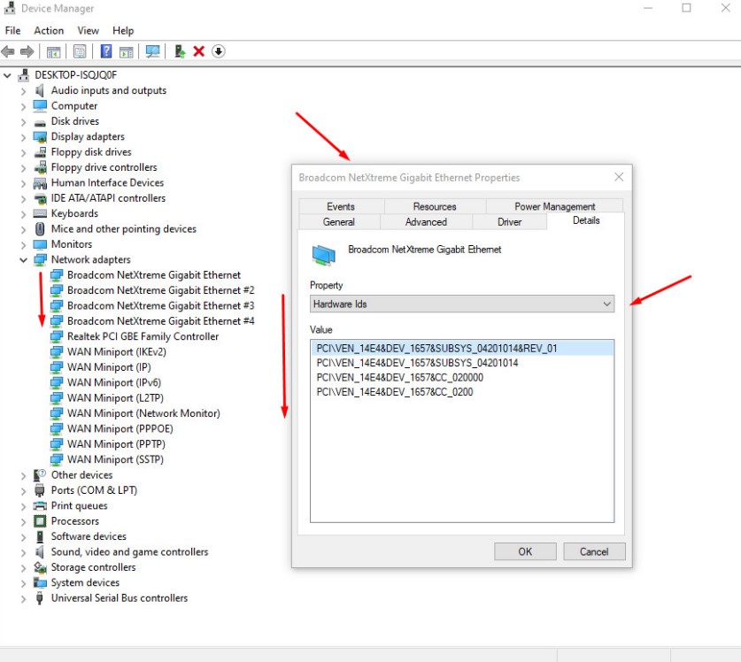Expand Universal Serial Bus controllers

pos(24,598)
